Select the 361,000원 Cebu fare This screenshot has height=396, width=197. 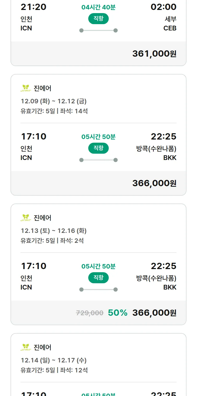[x=154, y=53]
